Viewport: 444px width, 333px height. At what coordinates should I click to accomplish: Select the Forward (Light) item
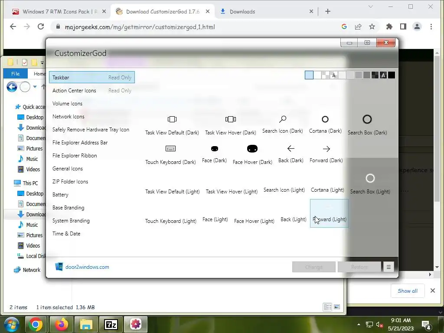pyautogui.click(x=330, y=213)
